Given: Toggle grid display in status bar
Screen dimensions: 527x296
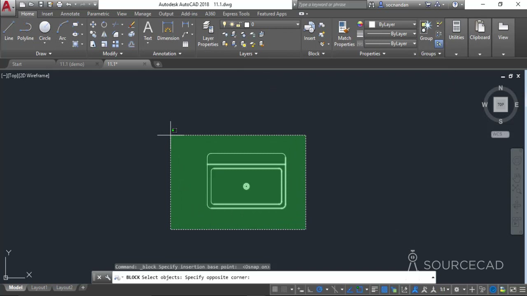Looking at the screenshot, I should (275, 289).
